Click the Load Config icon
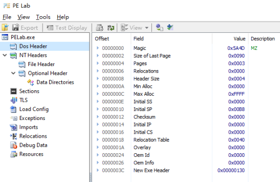Viewport: 280px width, 182px height. [x=13, y=109]
